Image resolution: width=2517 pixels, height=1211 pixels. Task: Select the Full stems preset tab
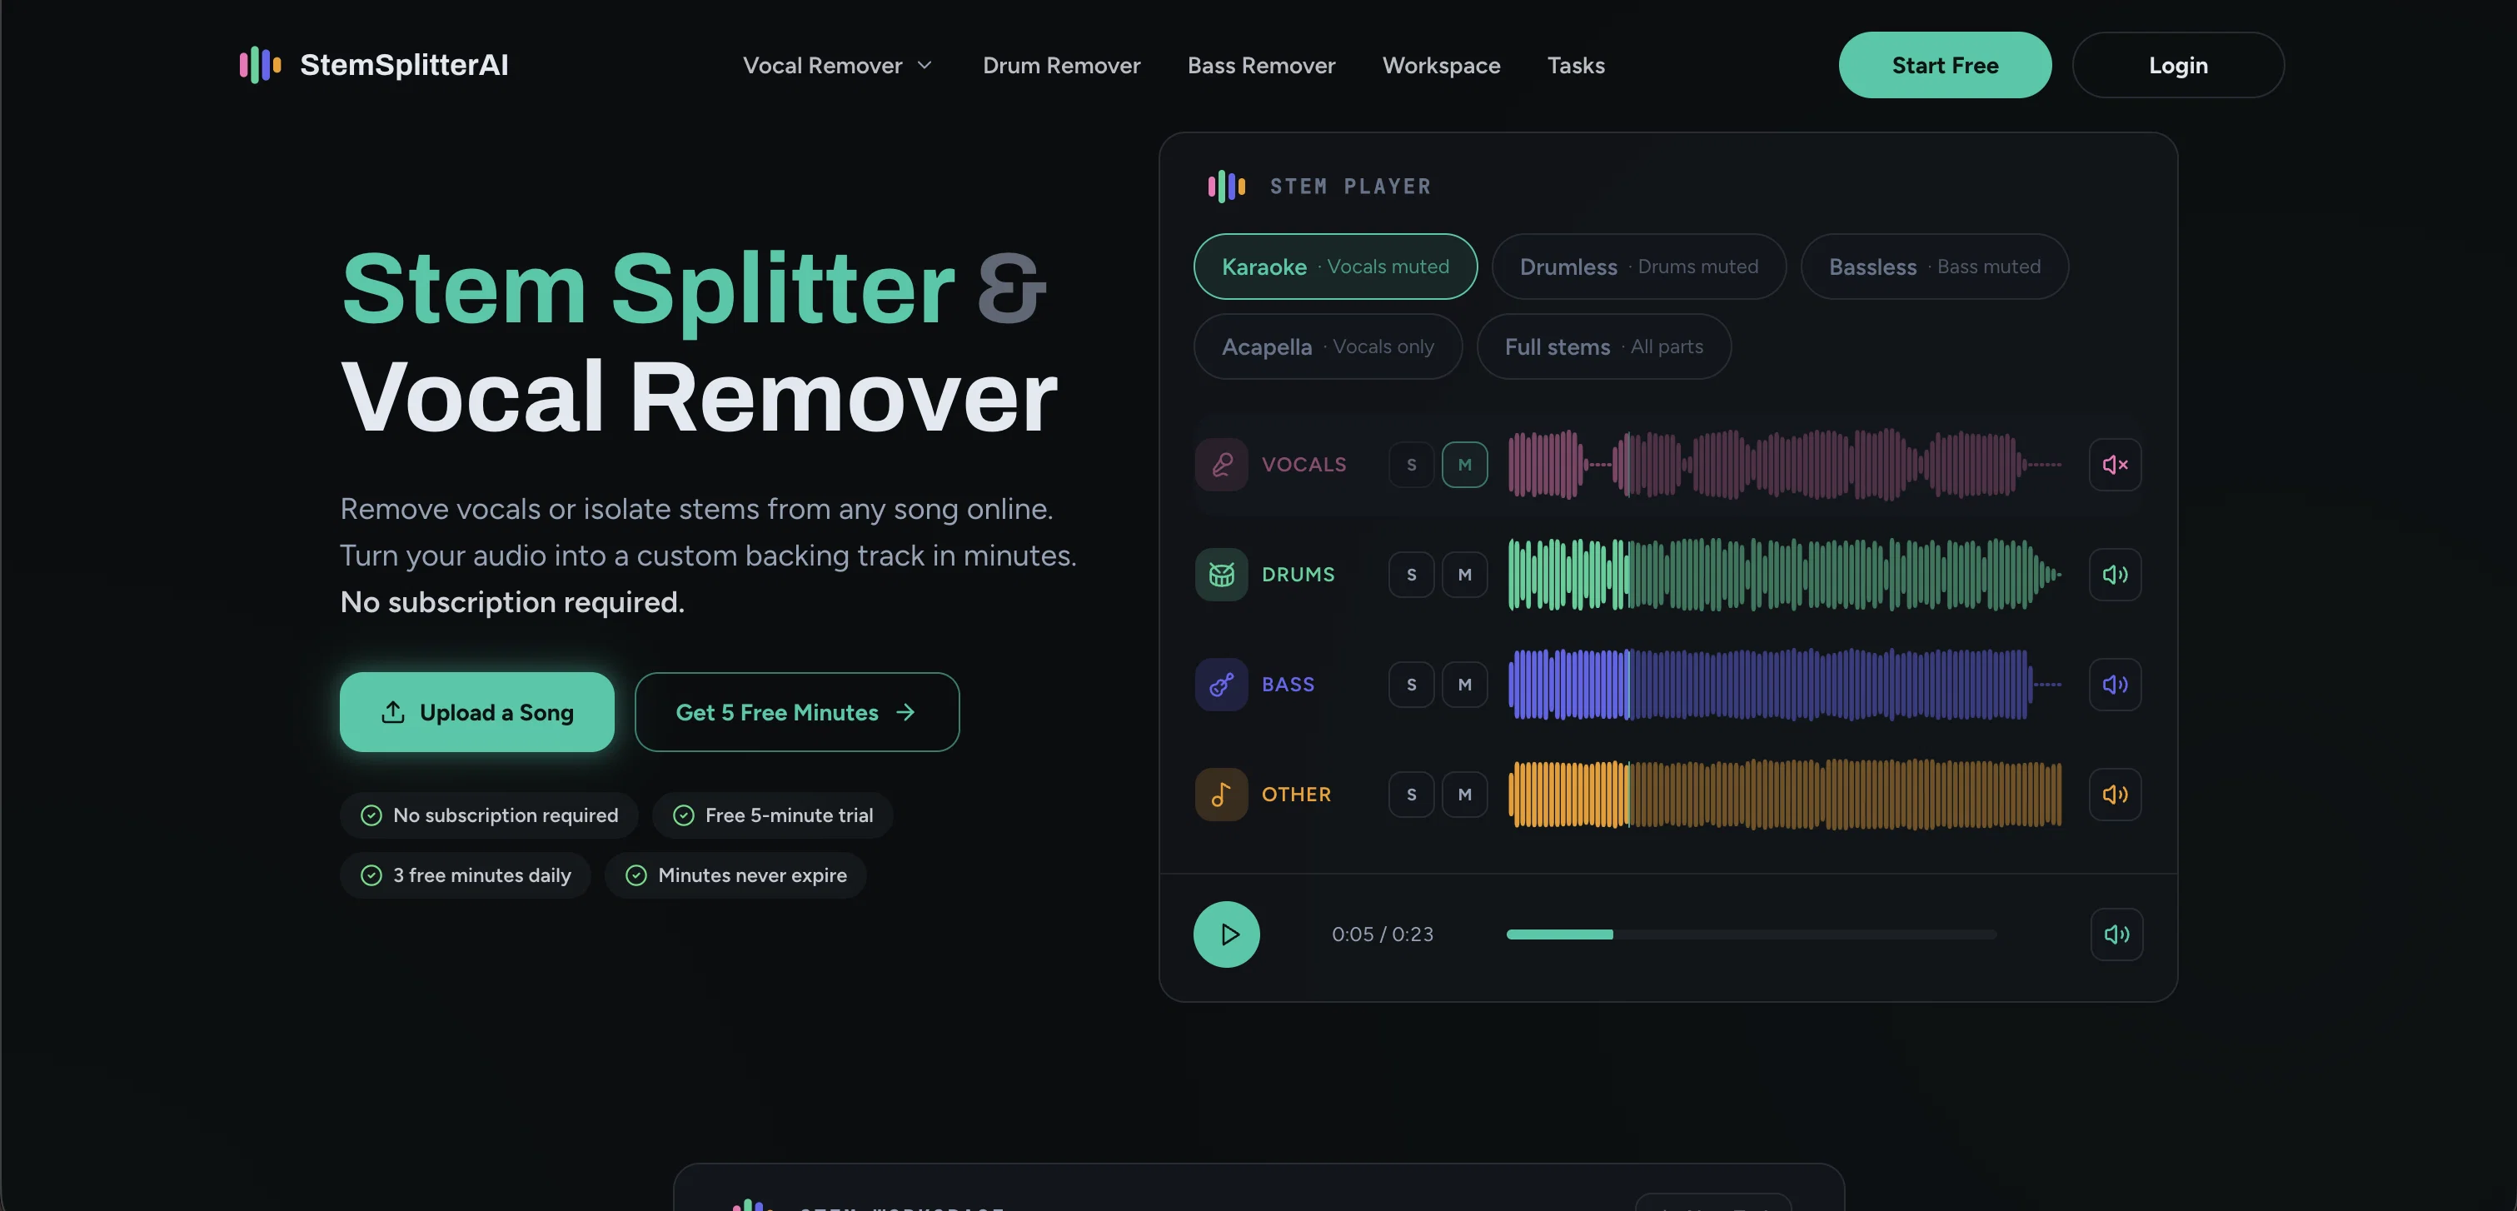(x=1603, y=346)
